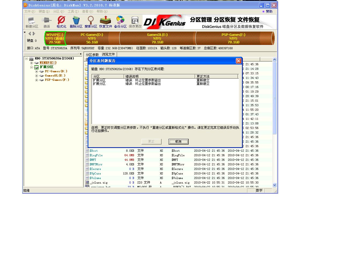Click the 更正方法 column header
Screen dimensions: 343x274
tap(217, 76)
